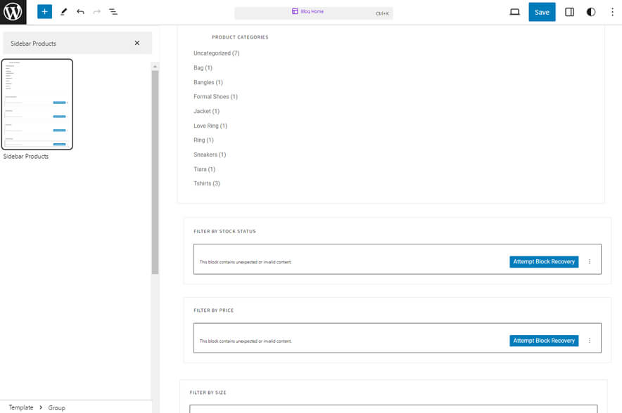Viewport: 622px width, 413px height.
Task: Open Document Overview list view
Action: (113, 12)
